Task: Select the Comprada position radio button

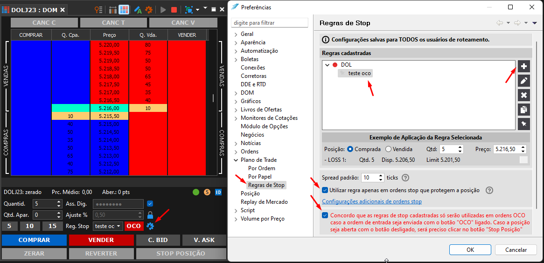Action: 350,149
